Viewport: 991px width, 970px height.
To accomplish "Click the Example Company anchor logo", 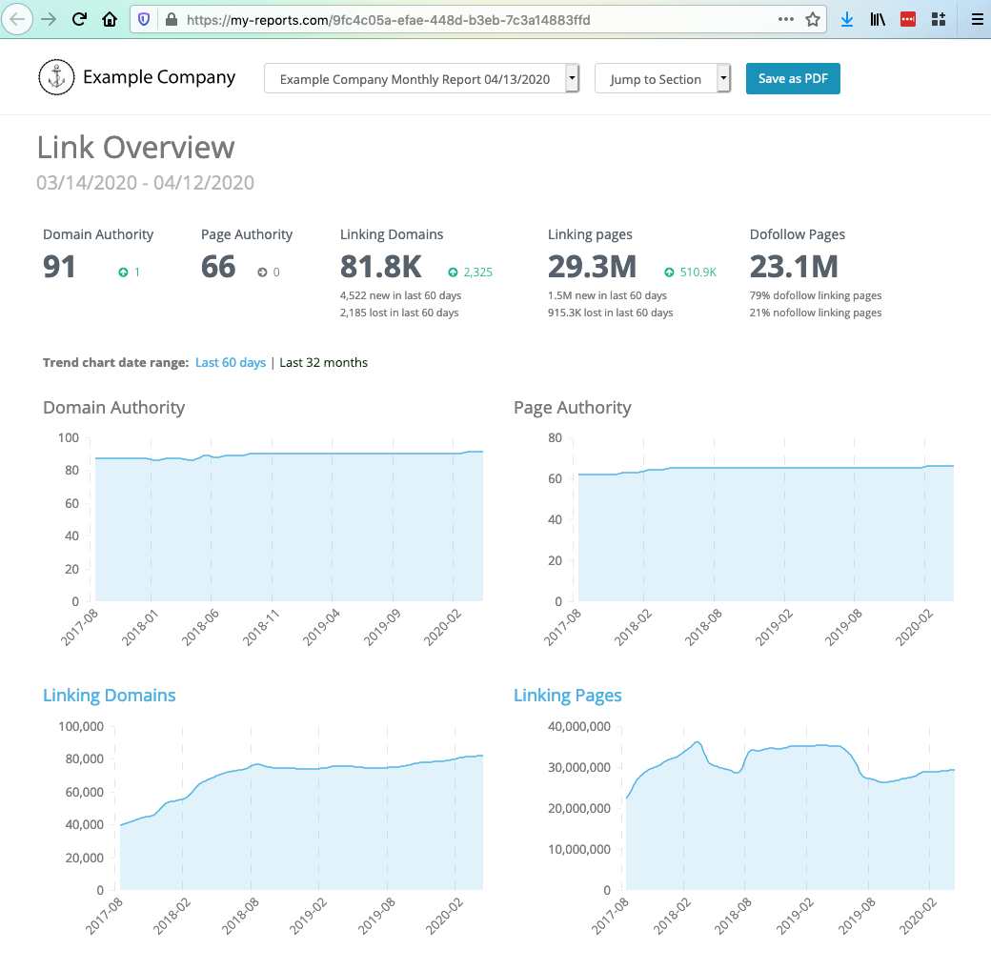I will point(56,77).
